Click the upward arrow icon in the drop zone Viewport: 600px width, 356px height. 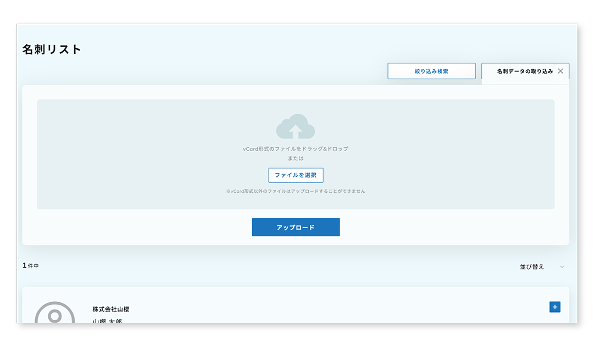pos(297,131)
